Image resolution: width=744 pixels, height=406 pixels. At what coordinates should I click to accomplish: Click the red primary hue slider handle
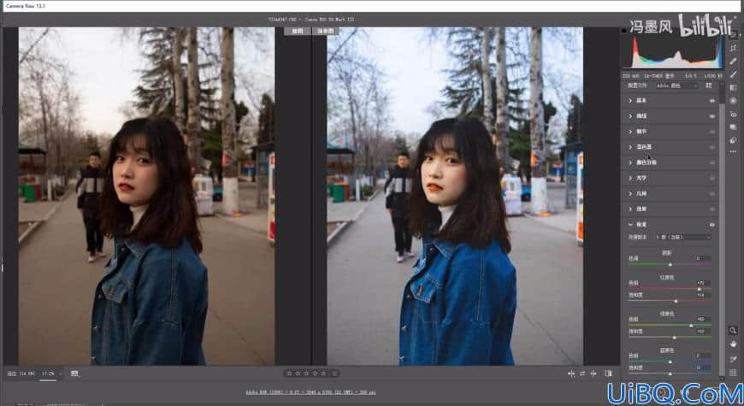(699, 289)
